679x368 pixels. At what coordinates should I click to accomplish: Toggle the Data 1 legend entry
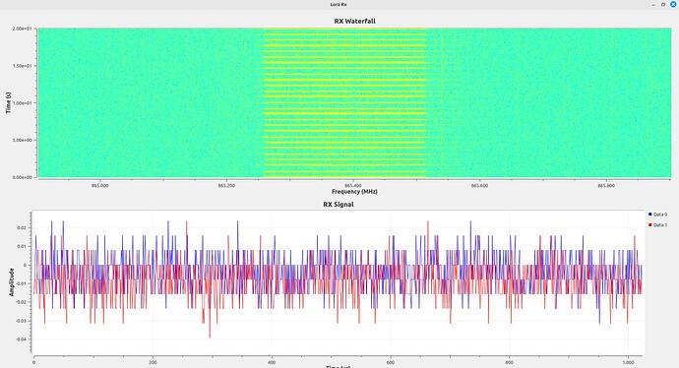click(657, 225)
